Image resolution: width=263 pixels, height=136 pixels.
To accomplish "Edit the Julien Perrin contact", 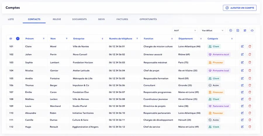I will [242, 54].
